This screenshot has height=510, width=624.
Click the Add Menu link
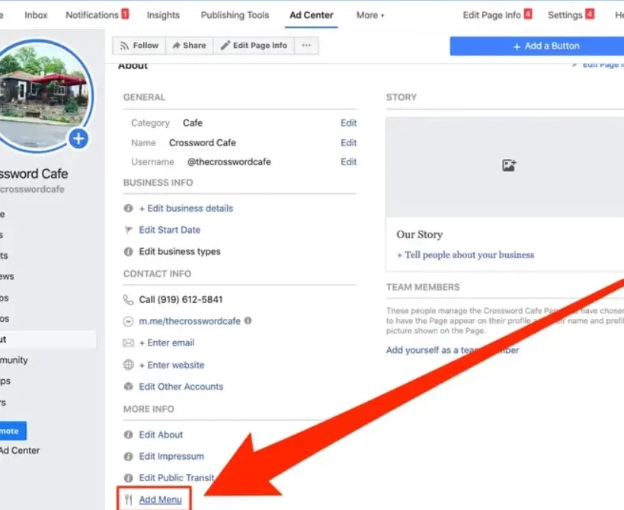(x=160, y=499)
